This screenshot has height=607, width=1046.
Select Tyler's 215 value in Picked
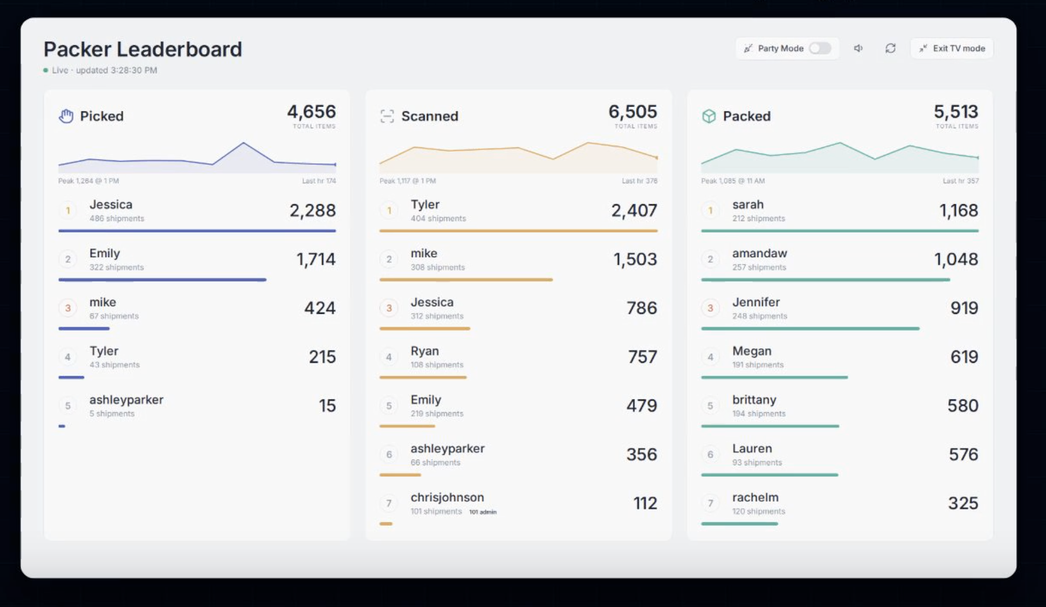[322, 357]
